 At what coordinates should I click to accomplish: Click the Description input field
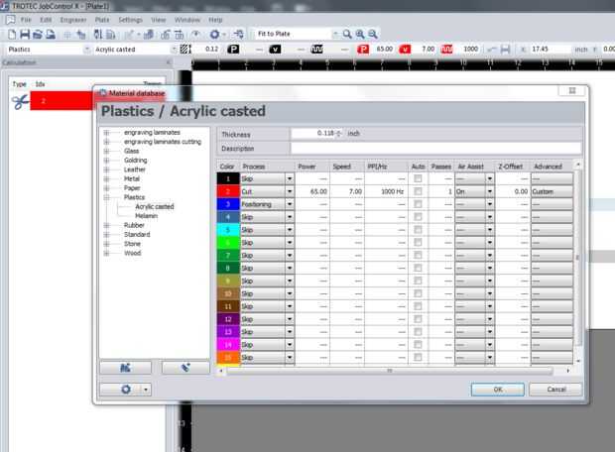tap(435, 149)
